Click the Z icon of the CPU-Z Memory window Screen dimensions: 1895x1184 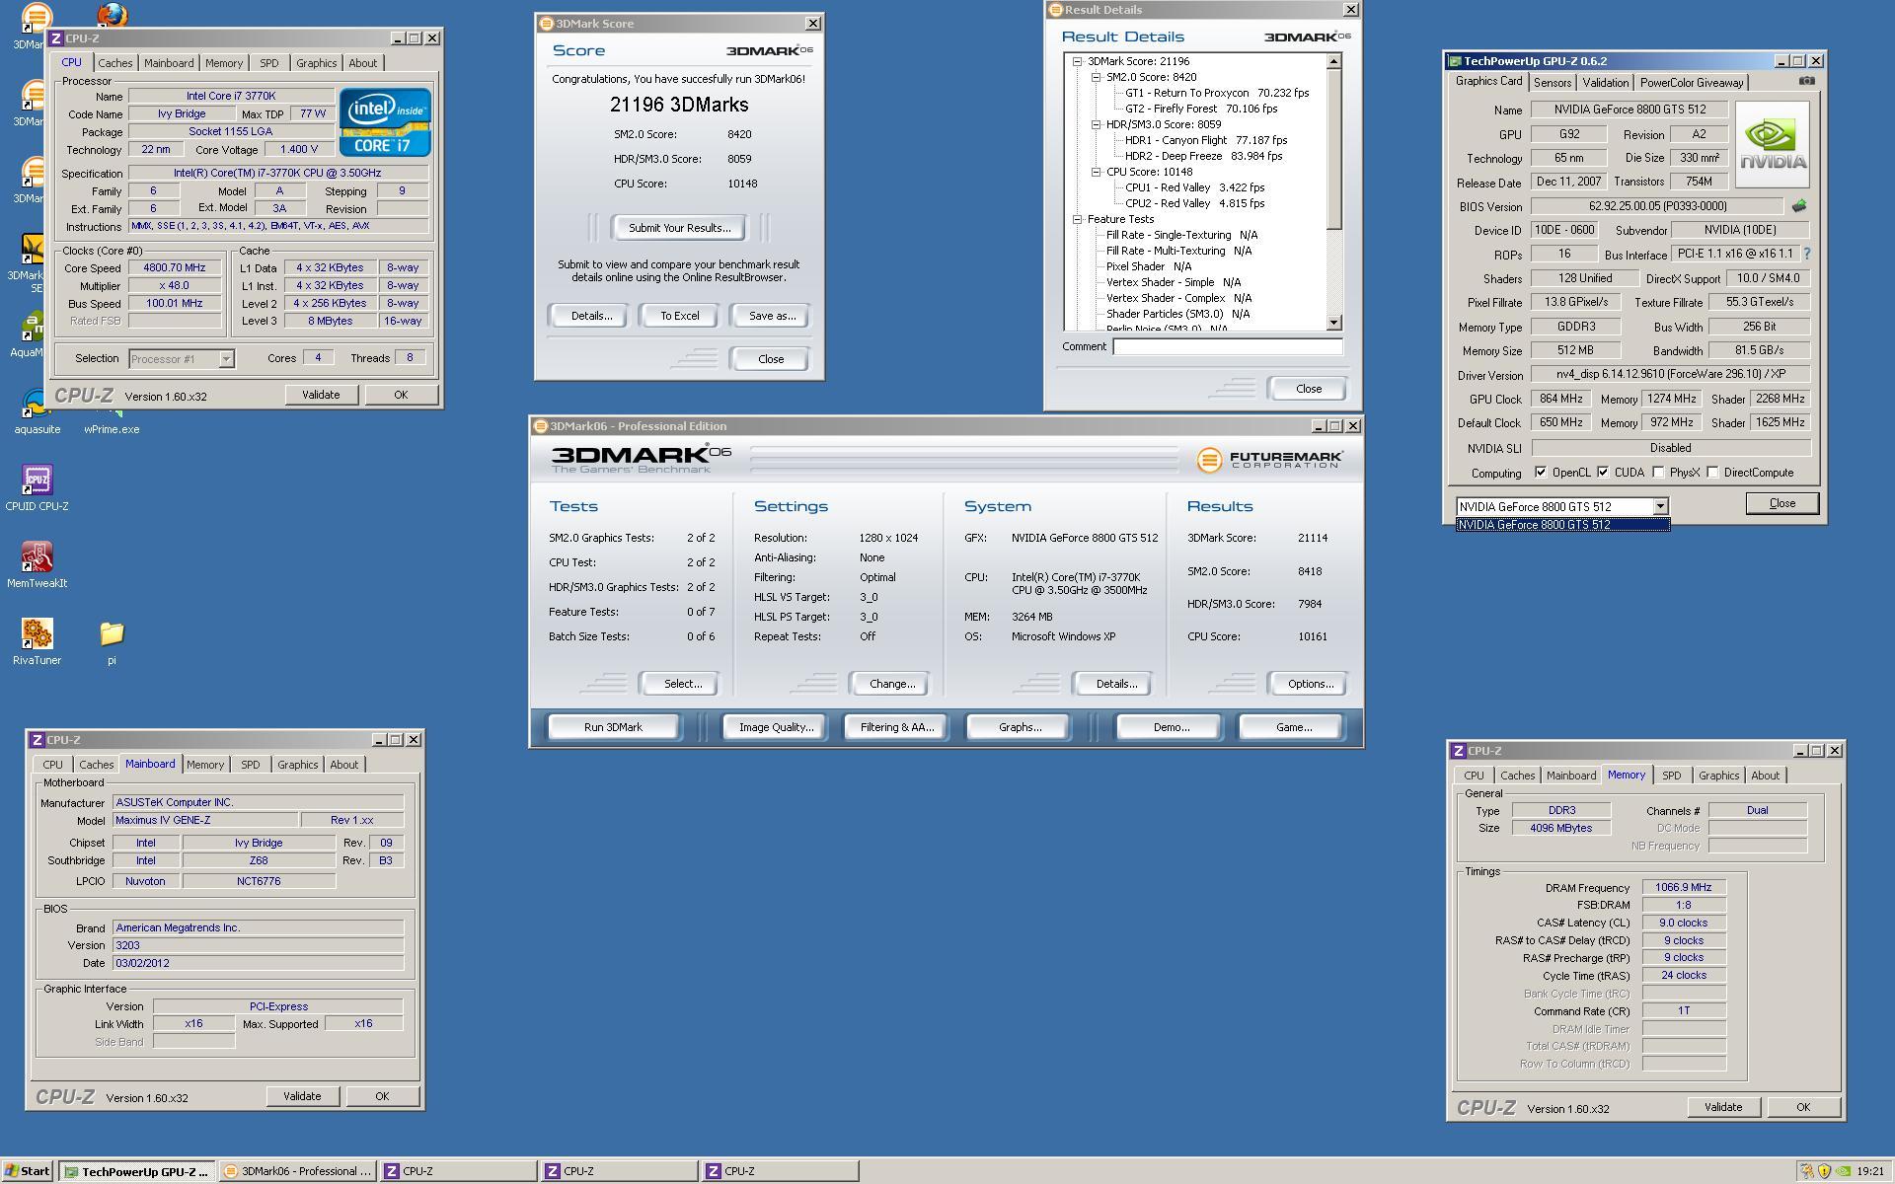[1458, 751]
